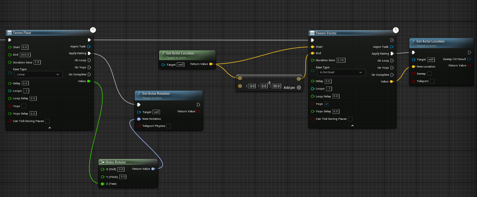The image size is (477, 197).
Task: Click Tween Vector Loop Delay field
Action: [x=336, y=96]
